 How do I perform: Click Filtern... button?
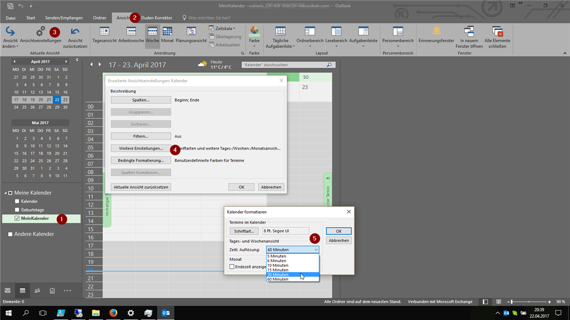[x=141, y=136]
